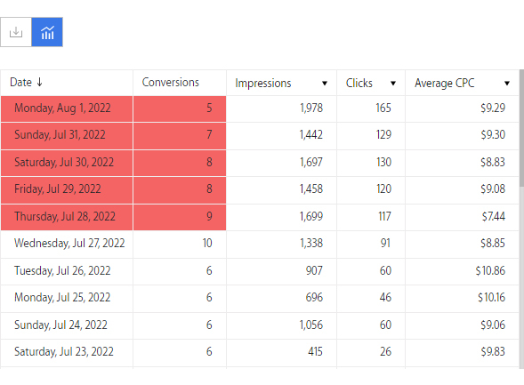524x385 pixels.
Task: Sort by Date using the arrow icon
Action: (39, 82)
